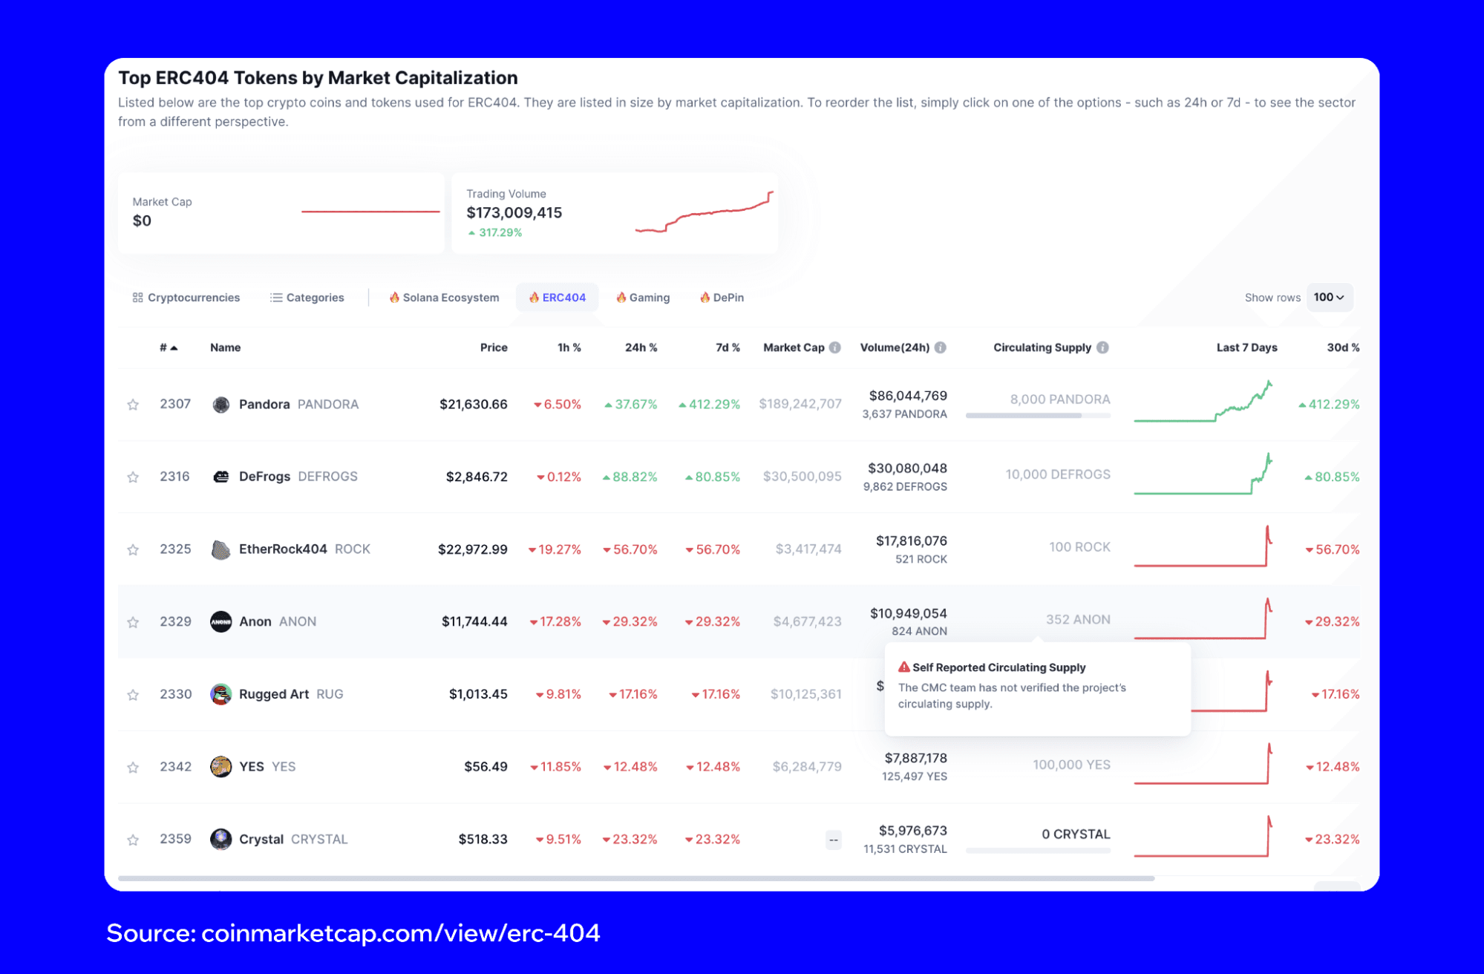Open the Anon token link
Viewport: 1484px width, 974px height.
255,621
